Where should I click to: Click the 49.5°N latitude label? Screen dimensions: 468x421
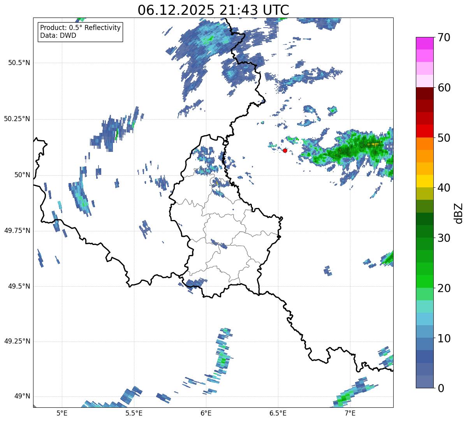pyautogui.click(x=19, y=286)
